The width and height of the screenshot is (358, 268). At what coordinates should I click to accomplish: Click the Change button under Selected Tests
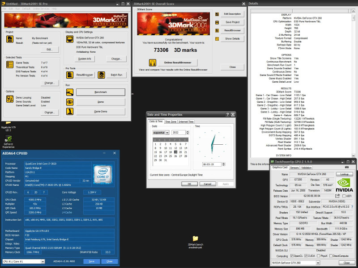coord(50,83)
